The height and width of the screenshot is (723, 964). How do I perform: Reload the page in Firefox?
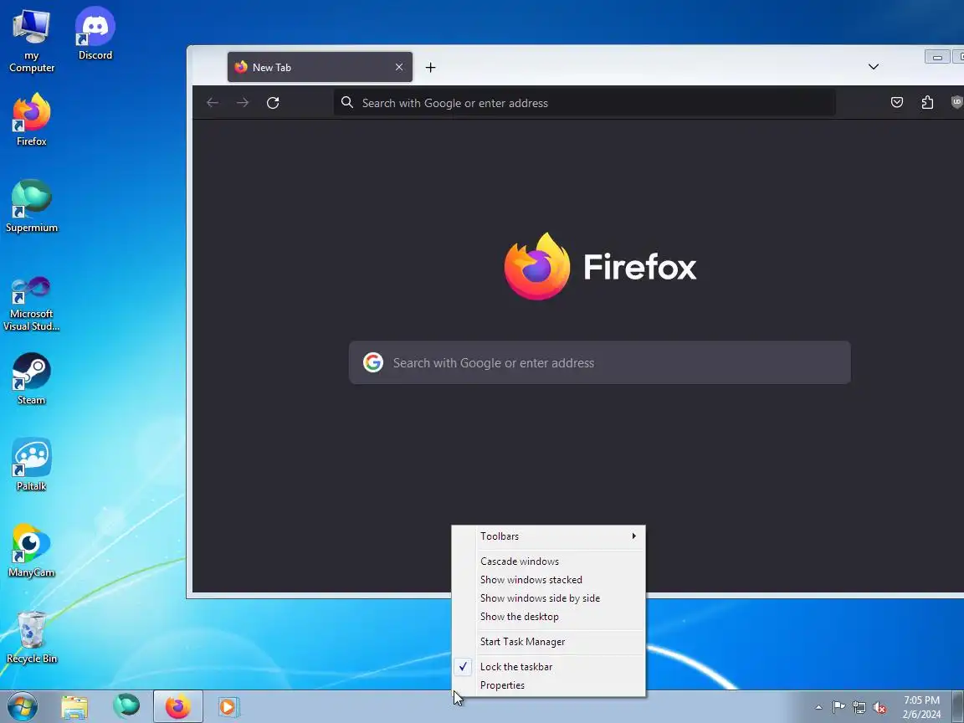coord(273,103)
